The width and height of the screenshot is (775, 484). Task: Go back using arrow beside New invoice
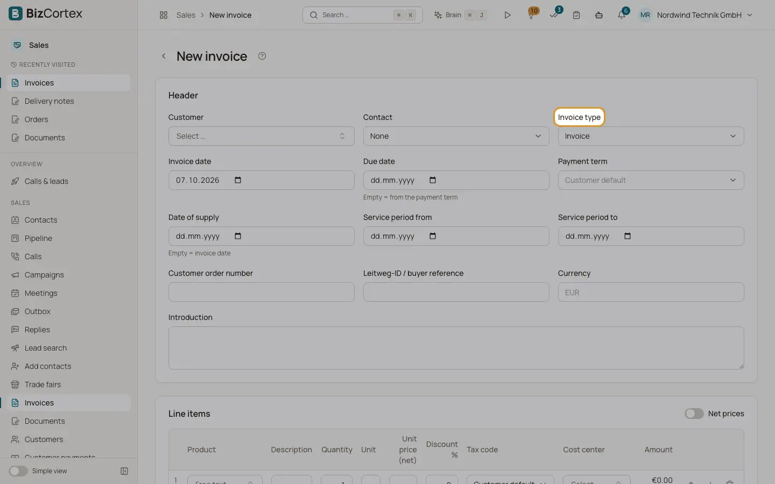164,56
